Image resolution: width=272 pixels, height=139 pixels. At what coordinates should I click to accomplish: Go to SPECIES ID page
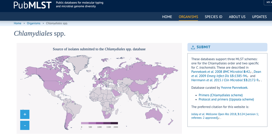click(x=213, y=17)
